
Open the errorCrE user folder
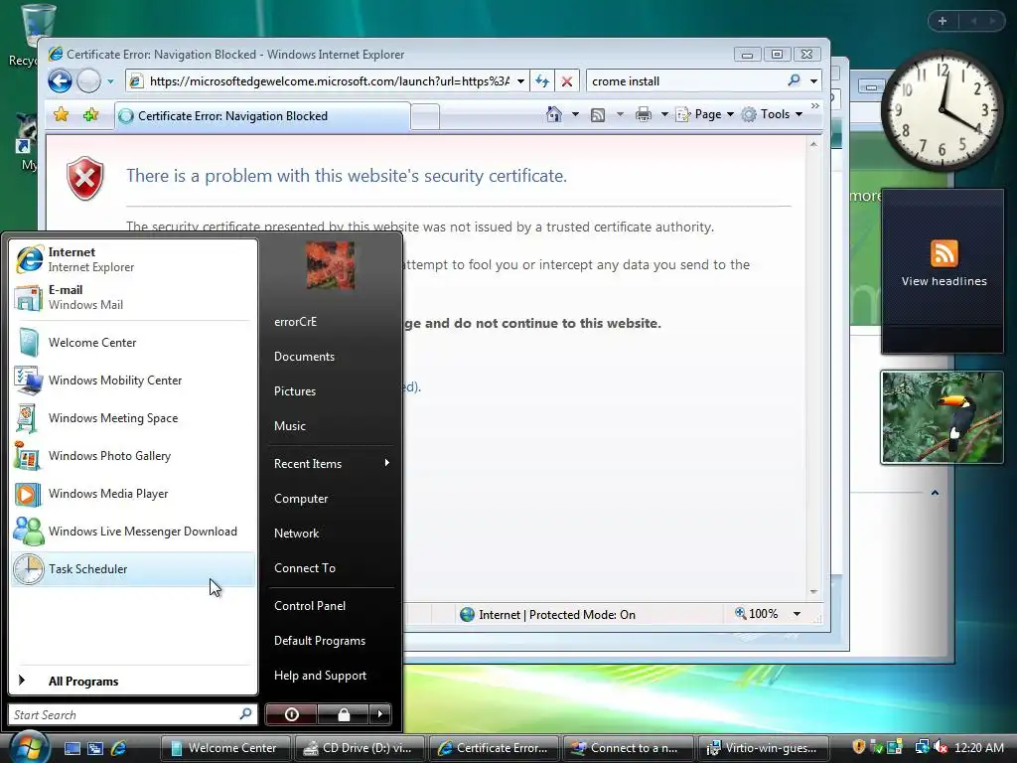tap(331, 322)
